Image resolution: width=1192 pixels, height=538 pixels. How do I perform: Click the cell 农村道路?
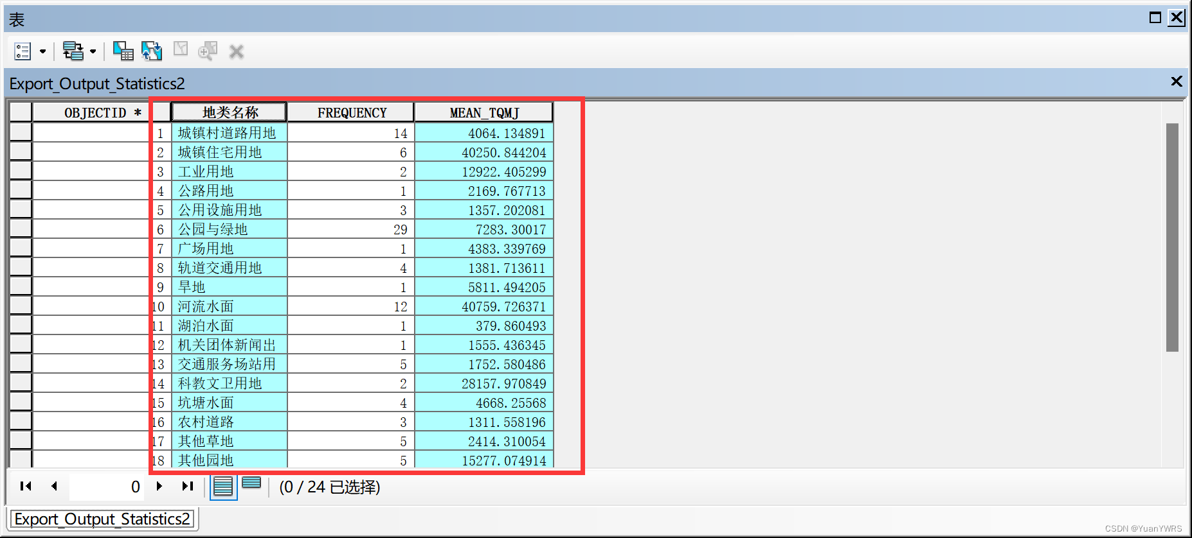(x=229, y=422)
